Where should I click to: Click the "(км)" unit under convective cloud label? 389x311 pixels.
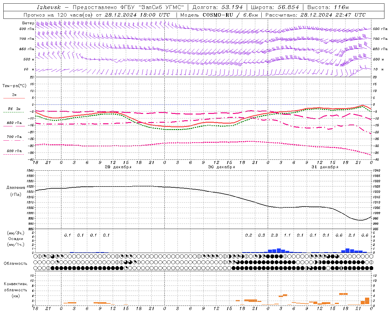(x=15, y=296)
